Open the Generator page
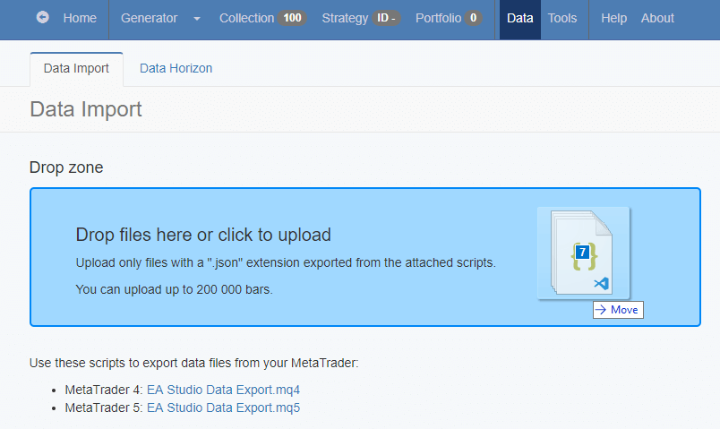This screenshot has width=720, height=429. [x=149, y=18]
